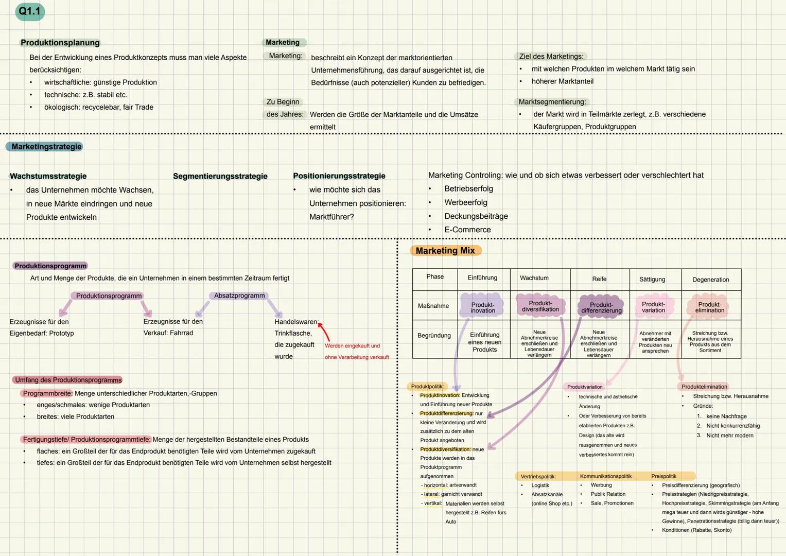Select the Produktionsplanung heading

pos(60,43)
